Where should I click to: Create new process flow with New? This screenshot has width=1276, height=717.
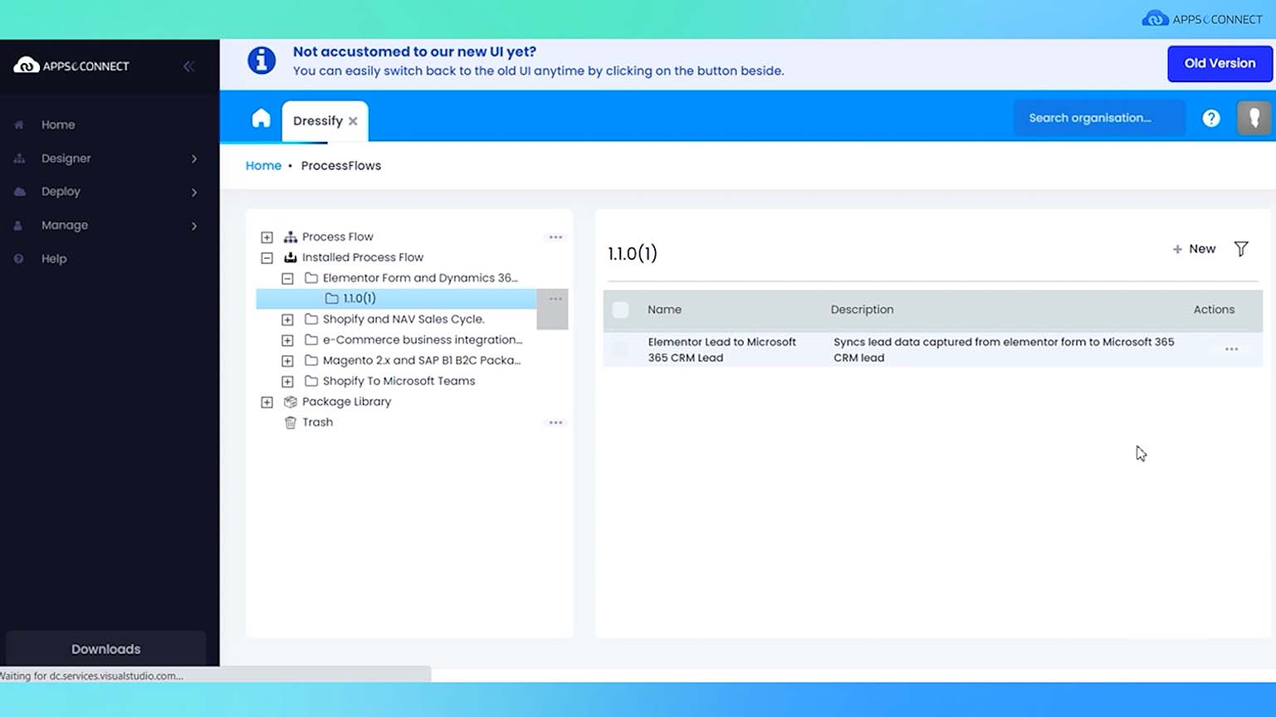click(x=1194, y=249)
